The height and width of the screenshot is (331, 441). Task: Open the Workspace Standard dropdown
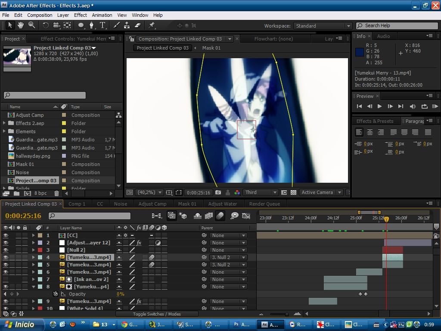(323, 26)
